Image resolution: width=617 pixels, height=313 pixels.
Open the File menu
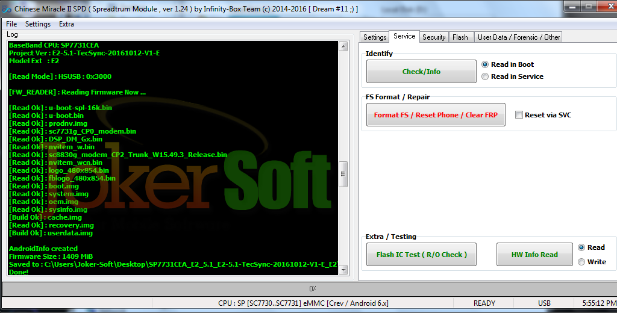pyautogui.click(x=11, y=24)
